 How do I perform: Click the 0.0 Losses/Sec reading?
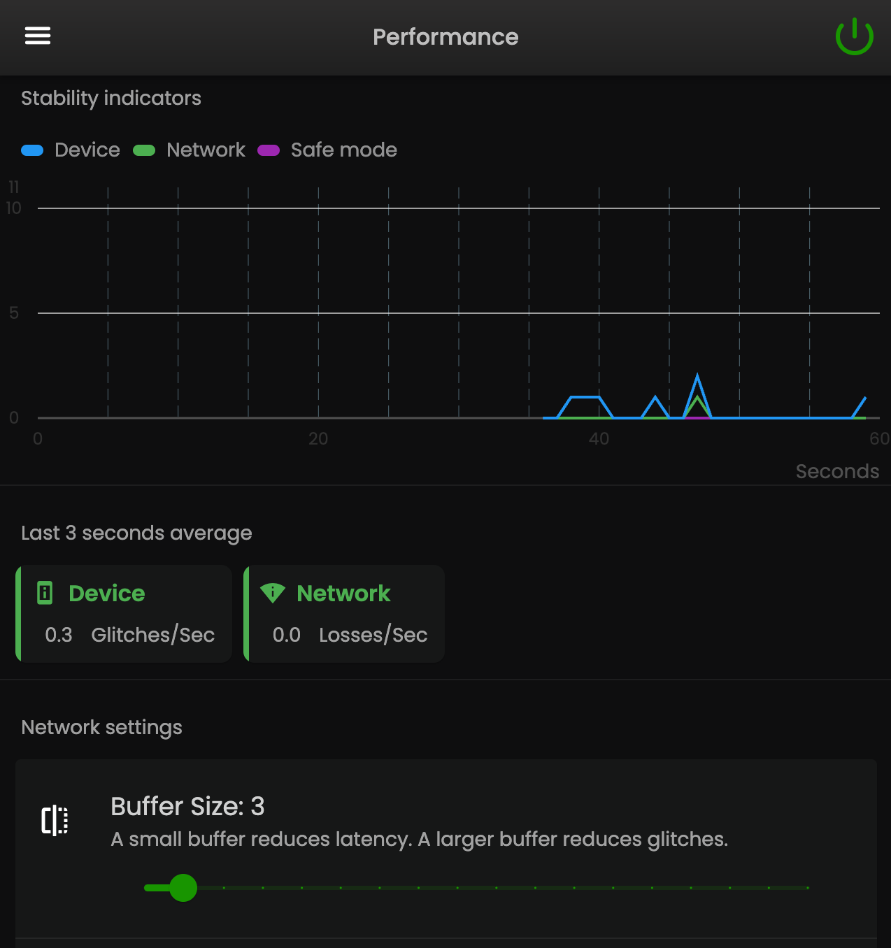coord(350,635)
